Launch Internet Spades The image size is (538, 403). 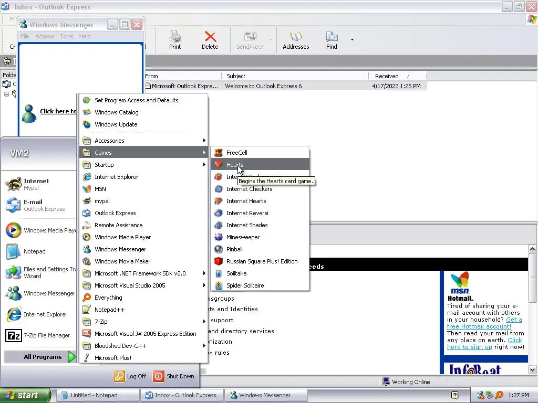pyautogui.click(x=260, y=225)
